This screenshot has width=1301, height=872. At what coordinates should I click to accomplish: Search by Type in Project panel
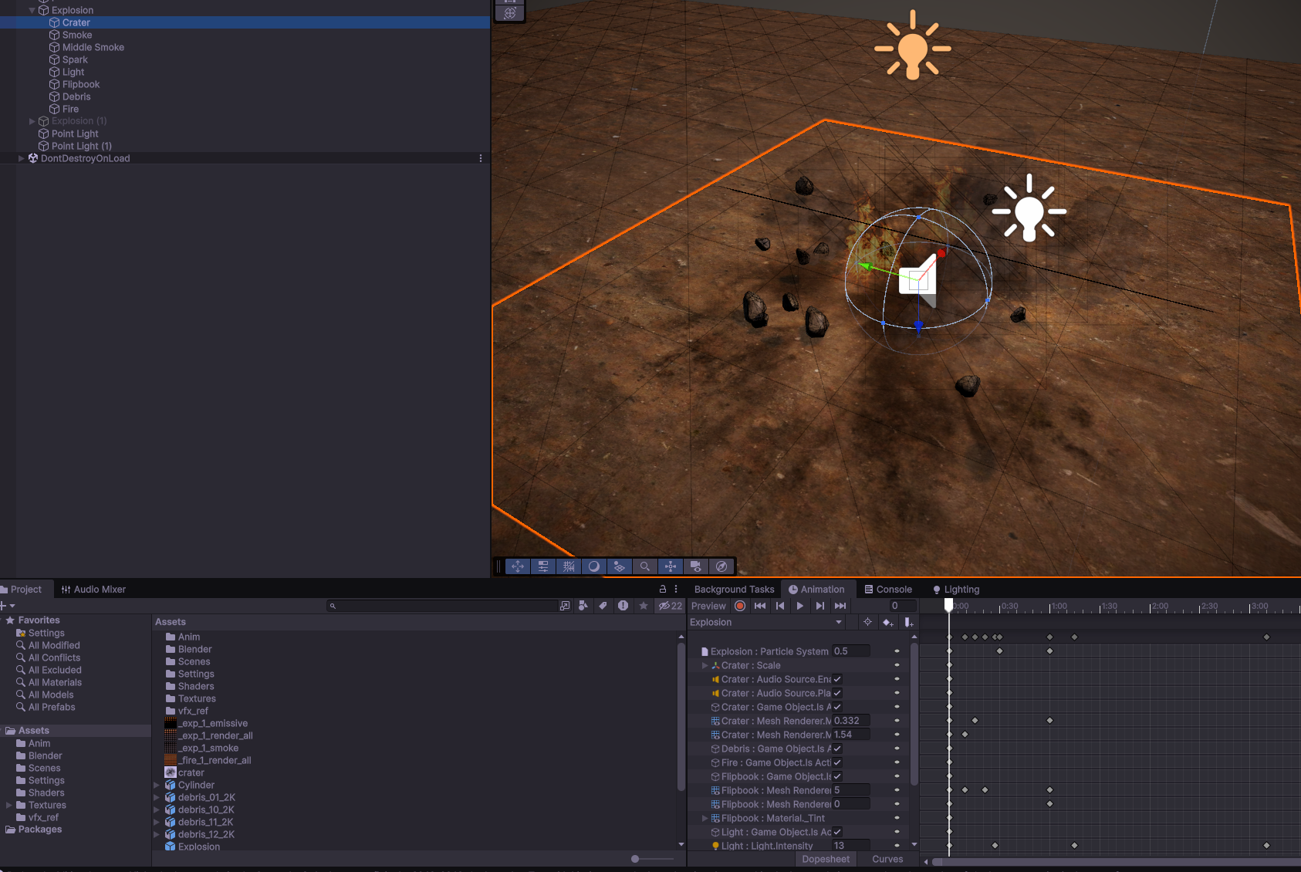pyautogui.click(x=583, y=606)
